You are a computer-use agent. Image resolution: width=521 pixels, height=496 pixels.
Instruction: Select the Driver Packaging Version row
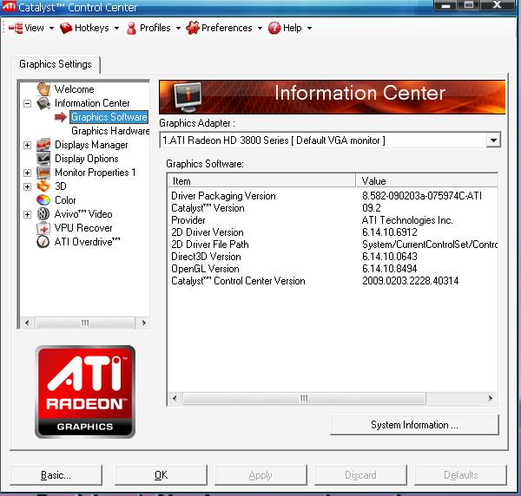coord(333,196)
